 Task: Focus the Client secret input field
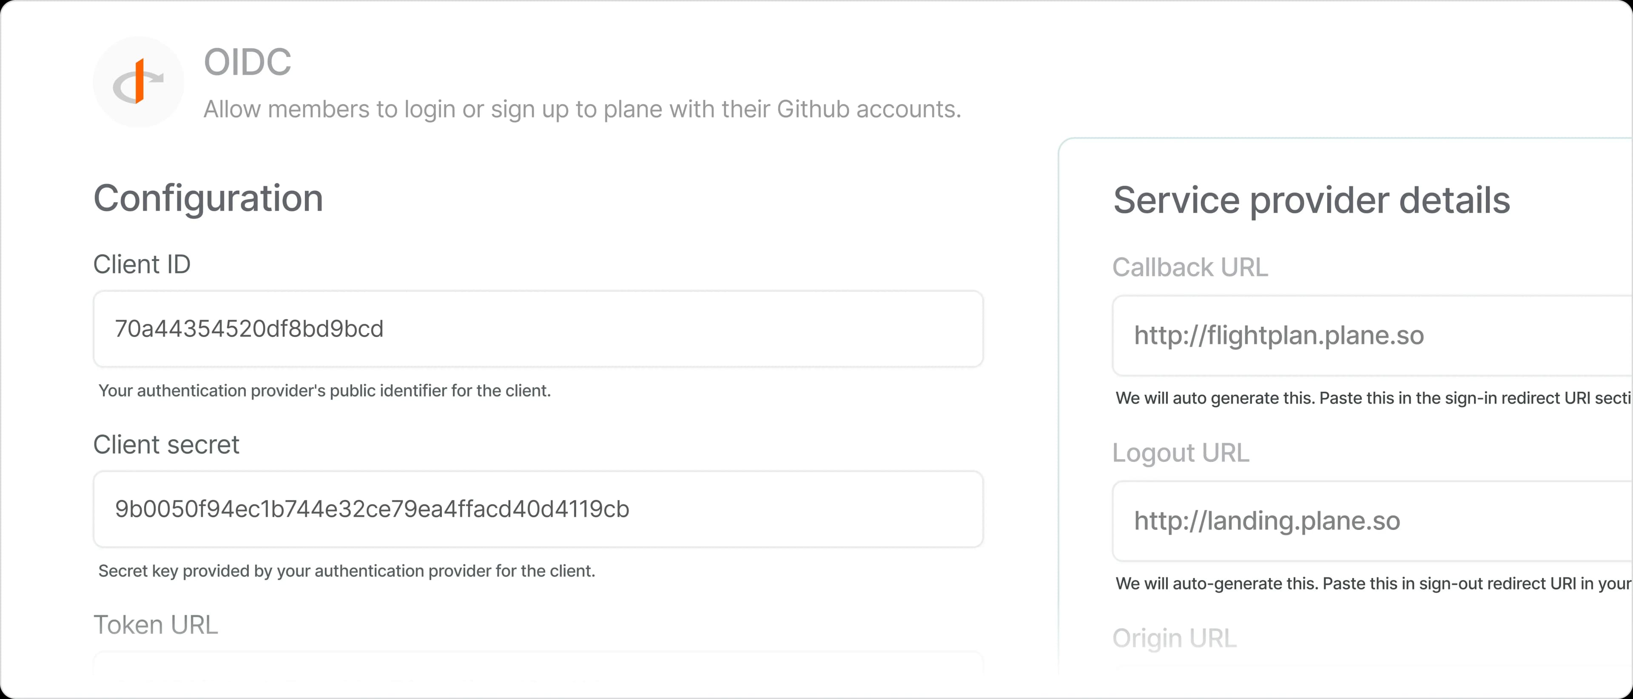coord(538,509)
